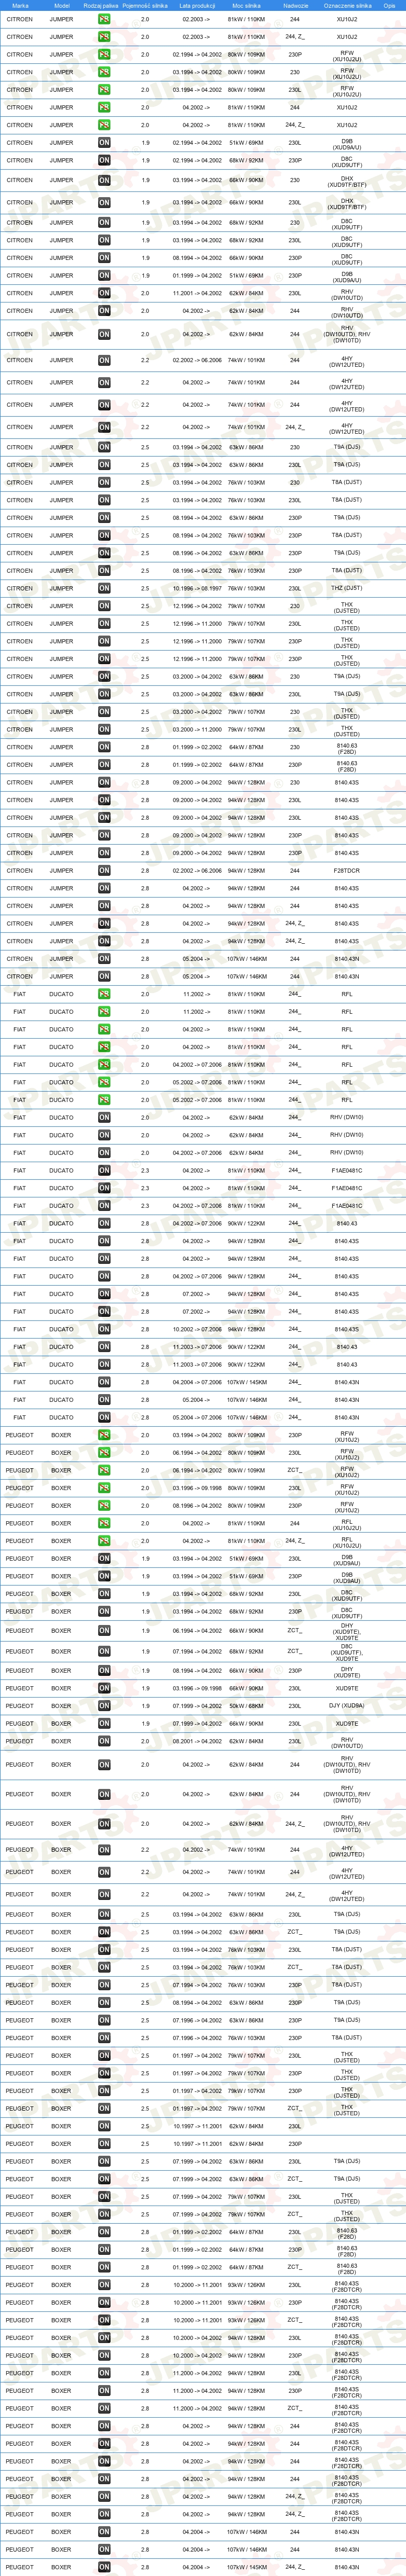406x2576 pixels.
Task: Click petrol icon of Peugeot 03.1994->09.1996 80kW row
Action: point(104,1489)
